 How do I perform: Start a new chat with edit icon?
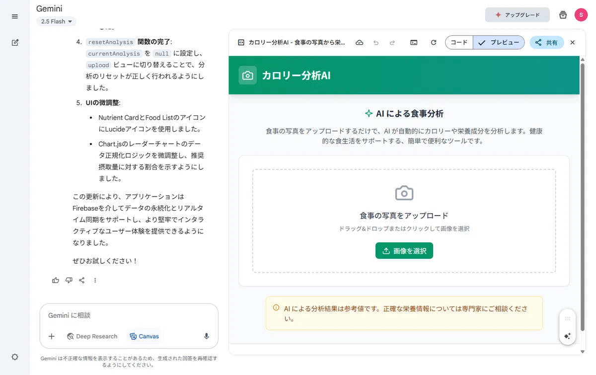click(x=15, y=43)
